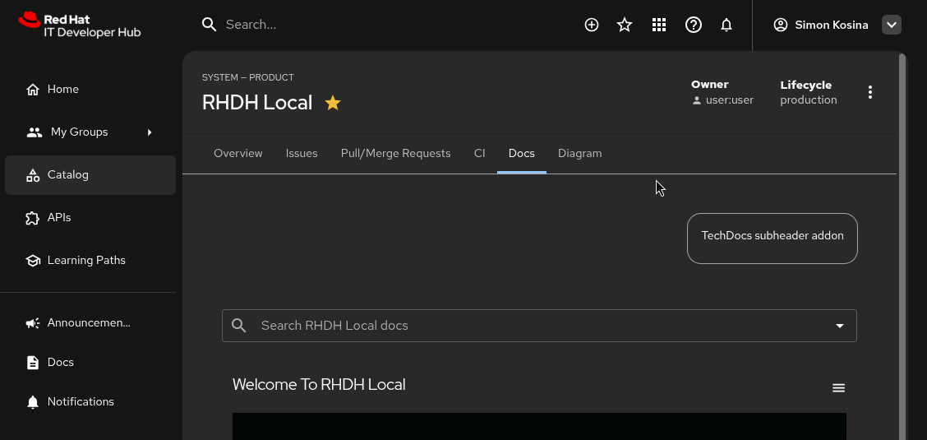Open the Pull/Merge Requests tab
Viewport: 927px width, 440px height.
tap(396, 153)
